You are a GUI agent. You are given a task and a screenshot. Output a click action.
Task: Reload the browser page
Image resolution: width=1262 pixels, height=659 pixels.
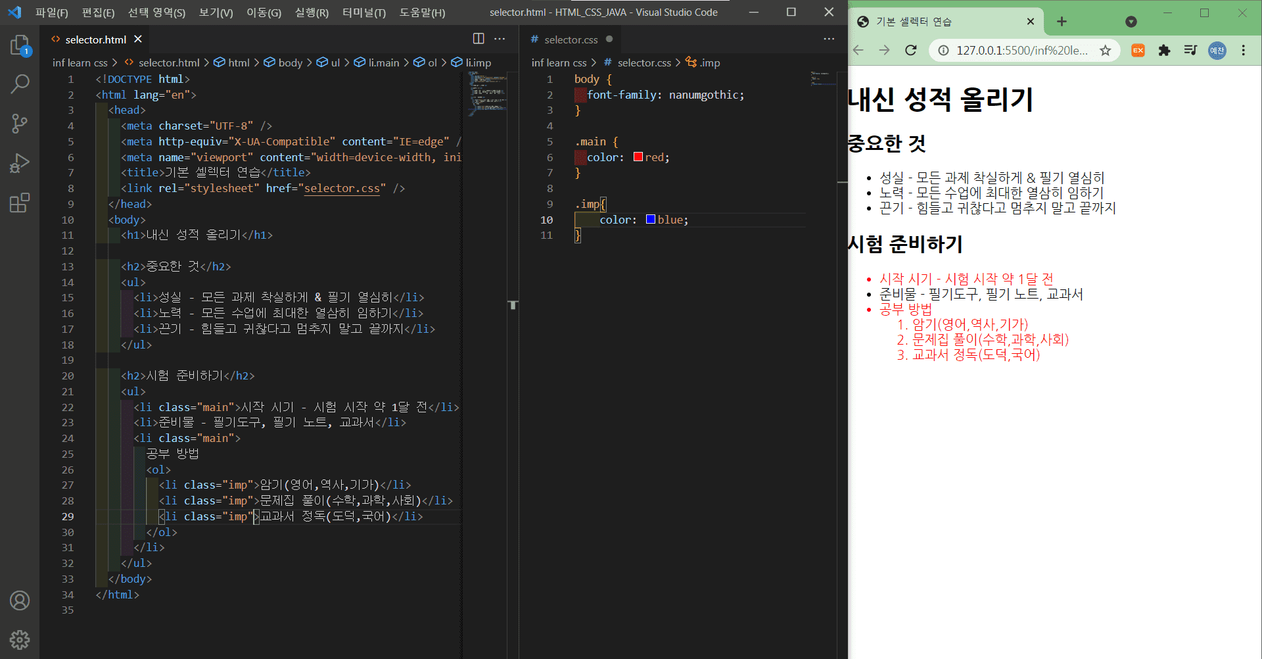(911, 51)
